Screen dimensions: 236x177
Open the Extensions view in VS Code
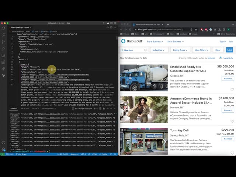pos(3,62)
